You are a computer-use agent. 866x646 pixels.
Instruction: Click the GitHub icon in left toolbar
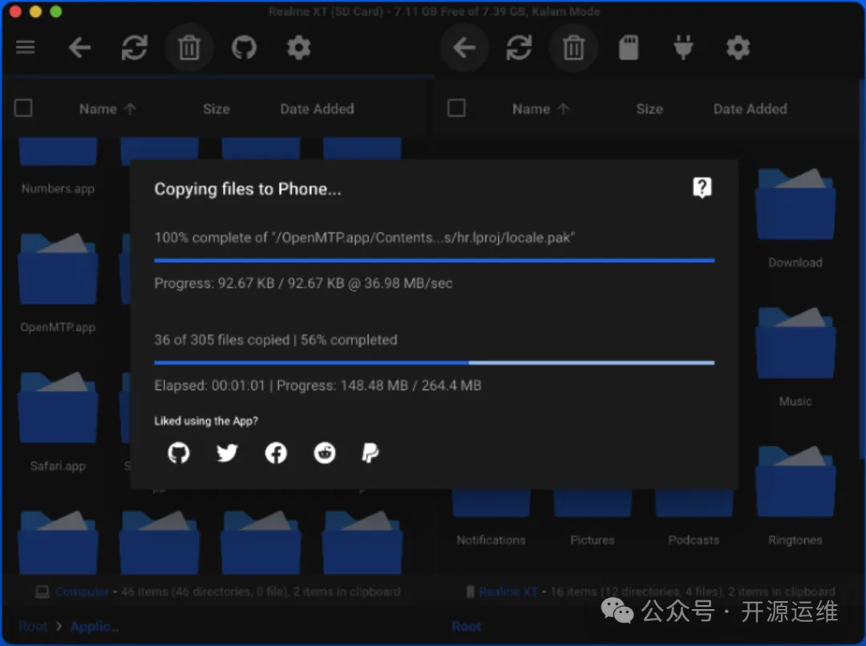[x=244, y=48]
